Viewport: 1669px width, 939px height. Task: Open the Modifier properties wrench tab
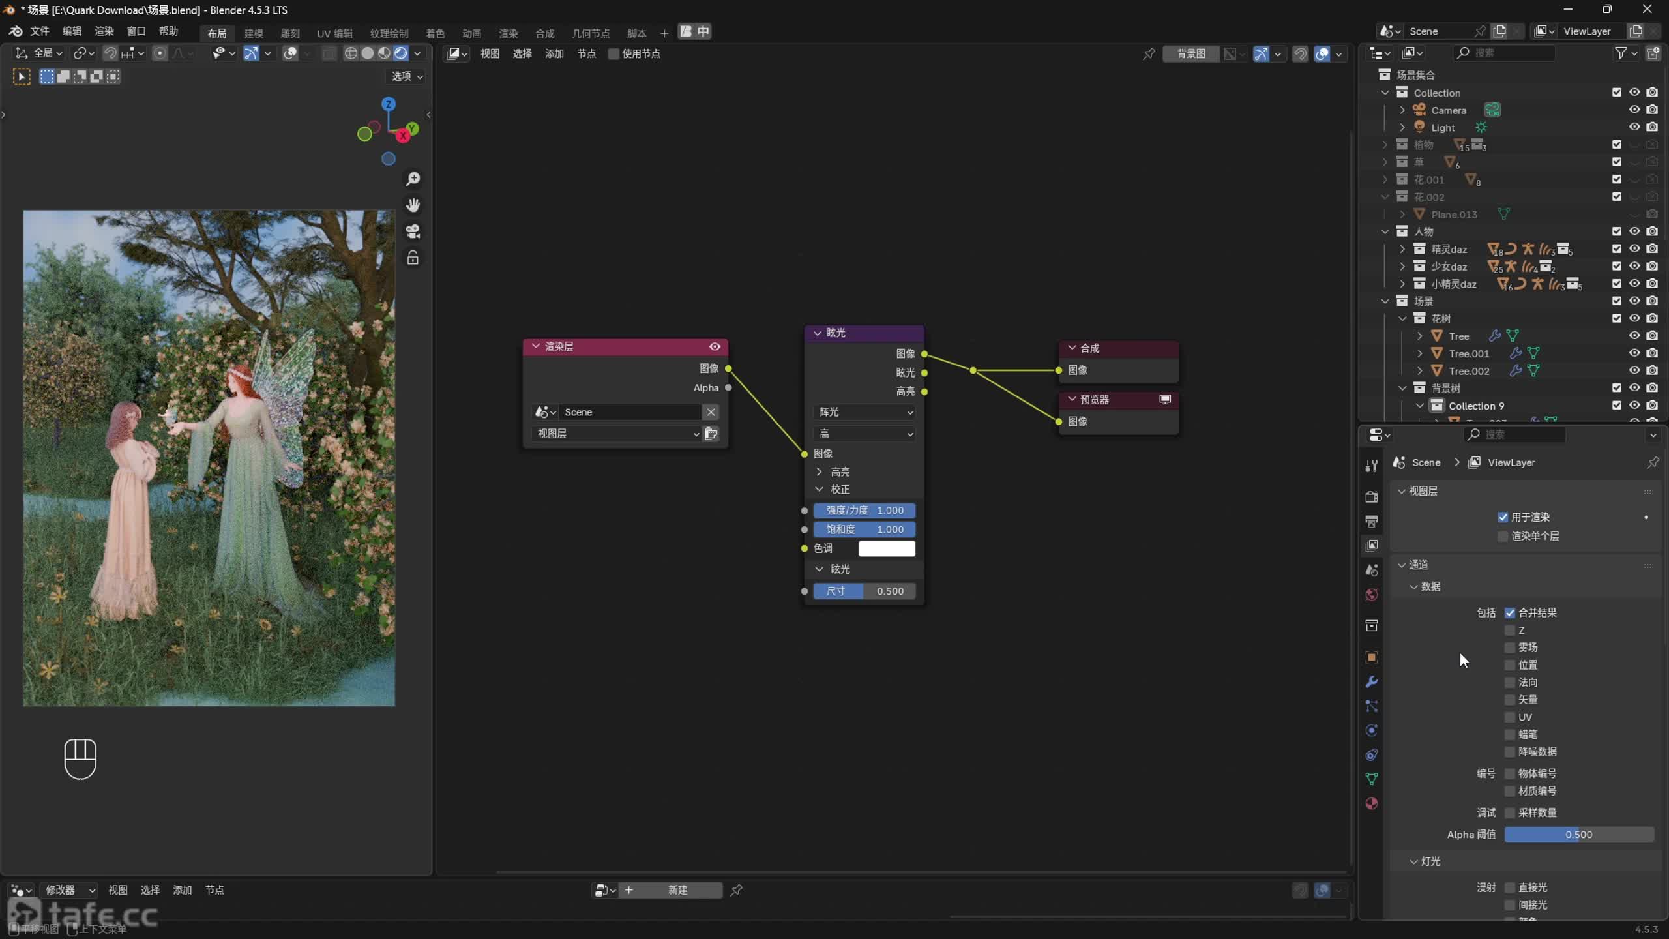click(x=1372, y=682)
